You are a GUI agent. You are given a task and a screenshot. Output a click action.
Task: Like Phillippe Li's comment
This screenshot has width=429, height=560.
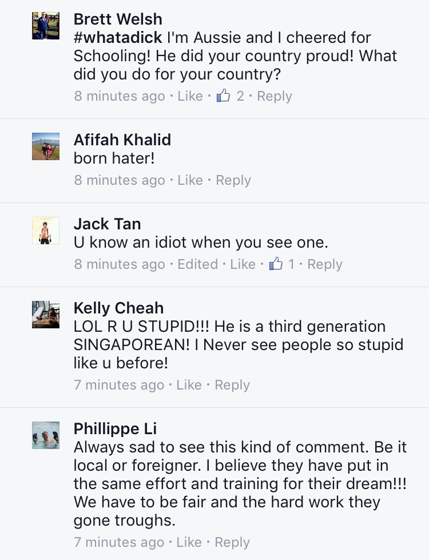coord(189,542)
